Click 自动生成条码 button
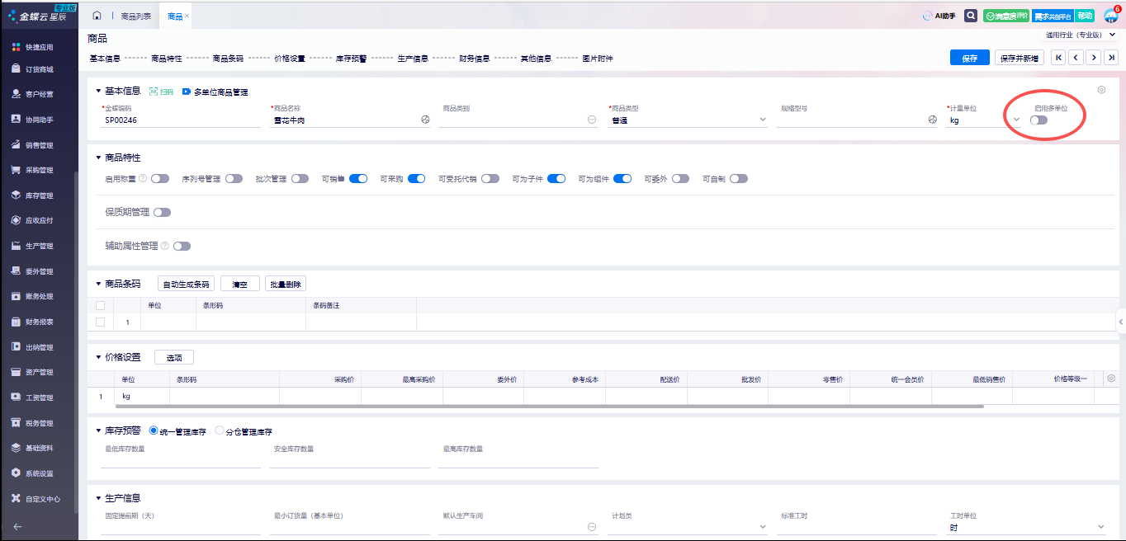 click(x=186, y=284)
